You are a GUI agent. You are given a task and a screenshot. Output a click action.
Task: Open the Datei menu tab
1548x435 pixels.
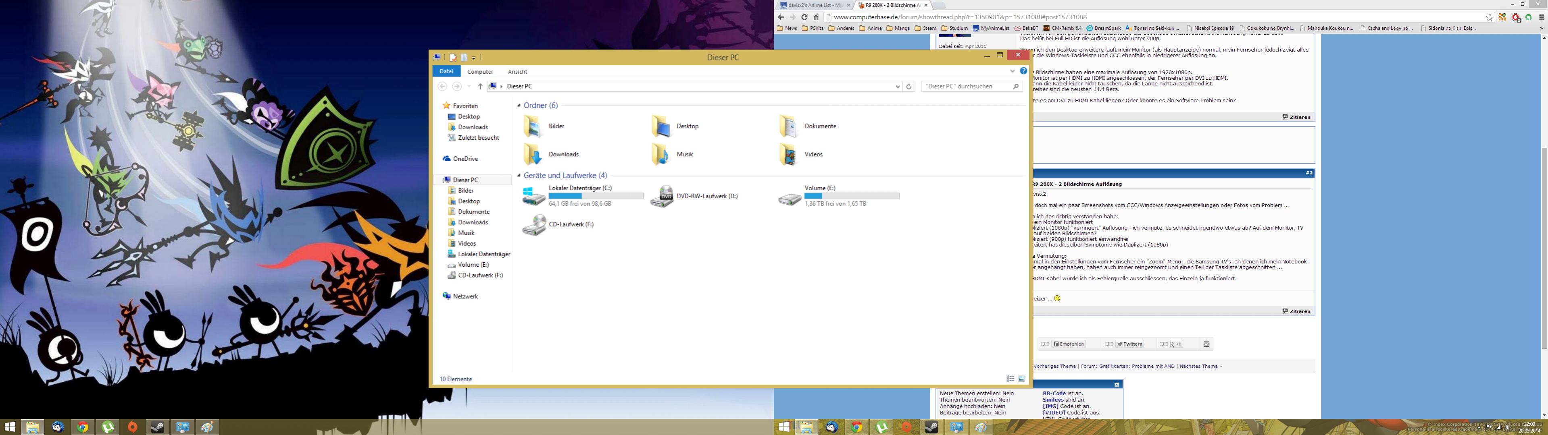click(446, 71)
